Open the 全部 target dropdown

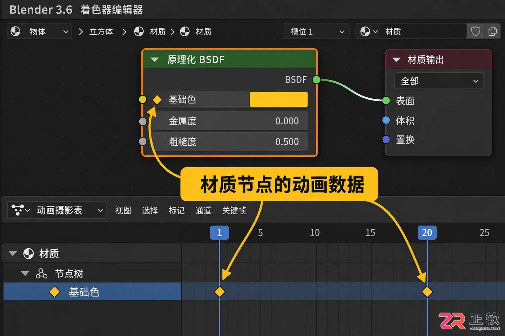(x=439, y=81)
